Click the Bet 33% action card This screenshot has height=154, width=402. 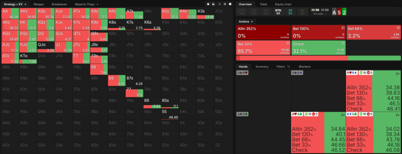[263, 47]
